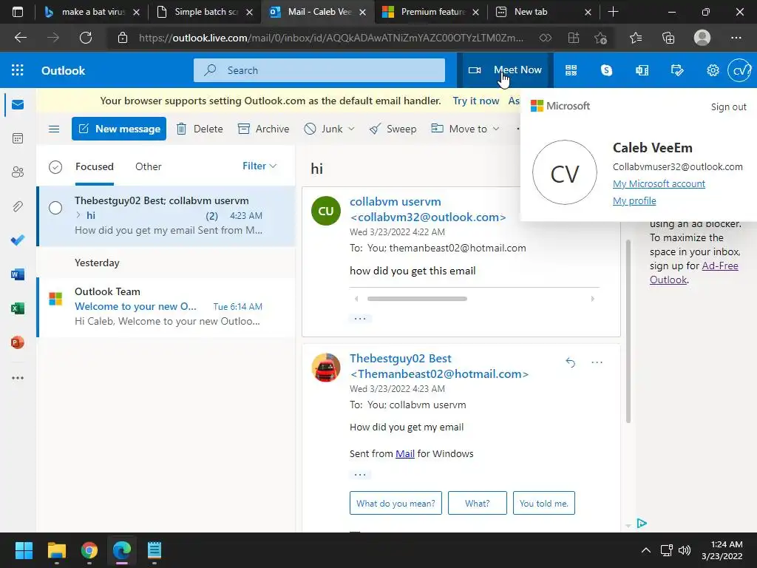Open more actions on Thebestguy02 message
The image size is (757, 568).
597,362
